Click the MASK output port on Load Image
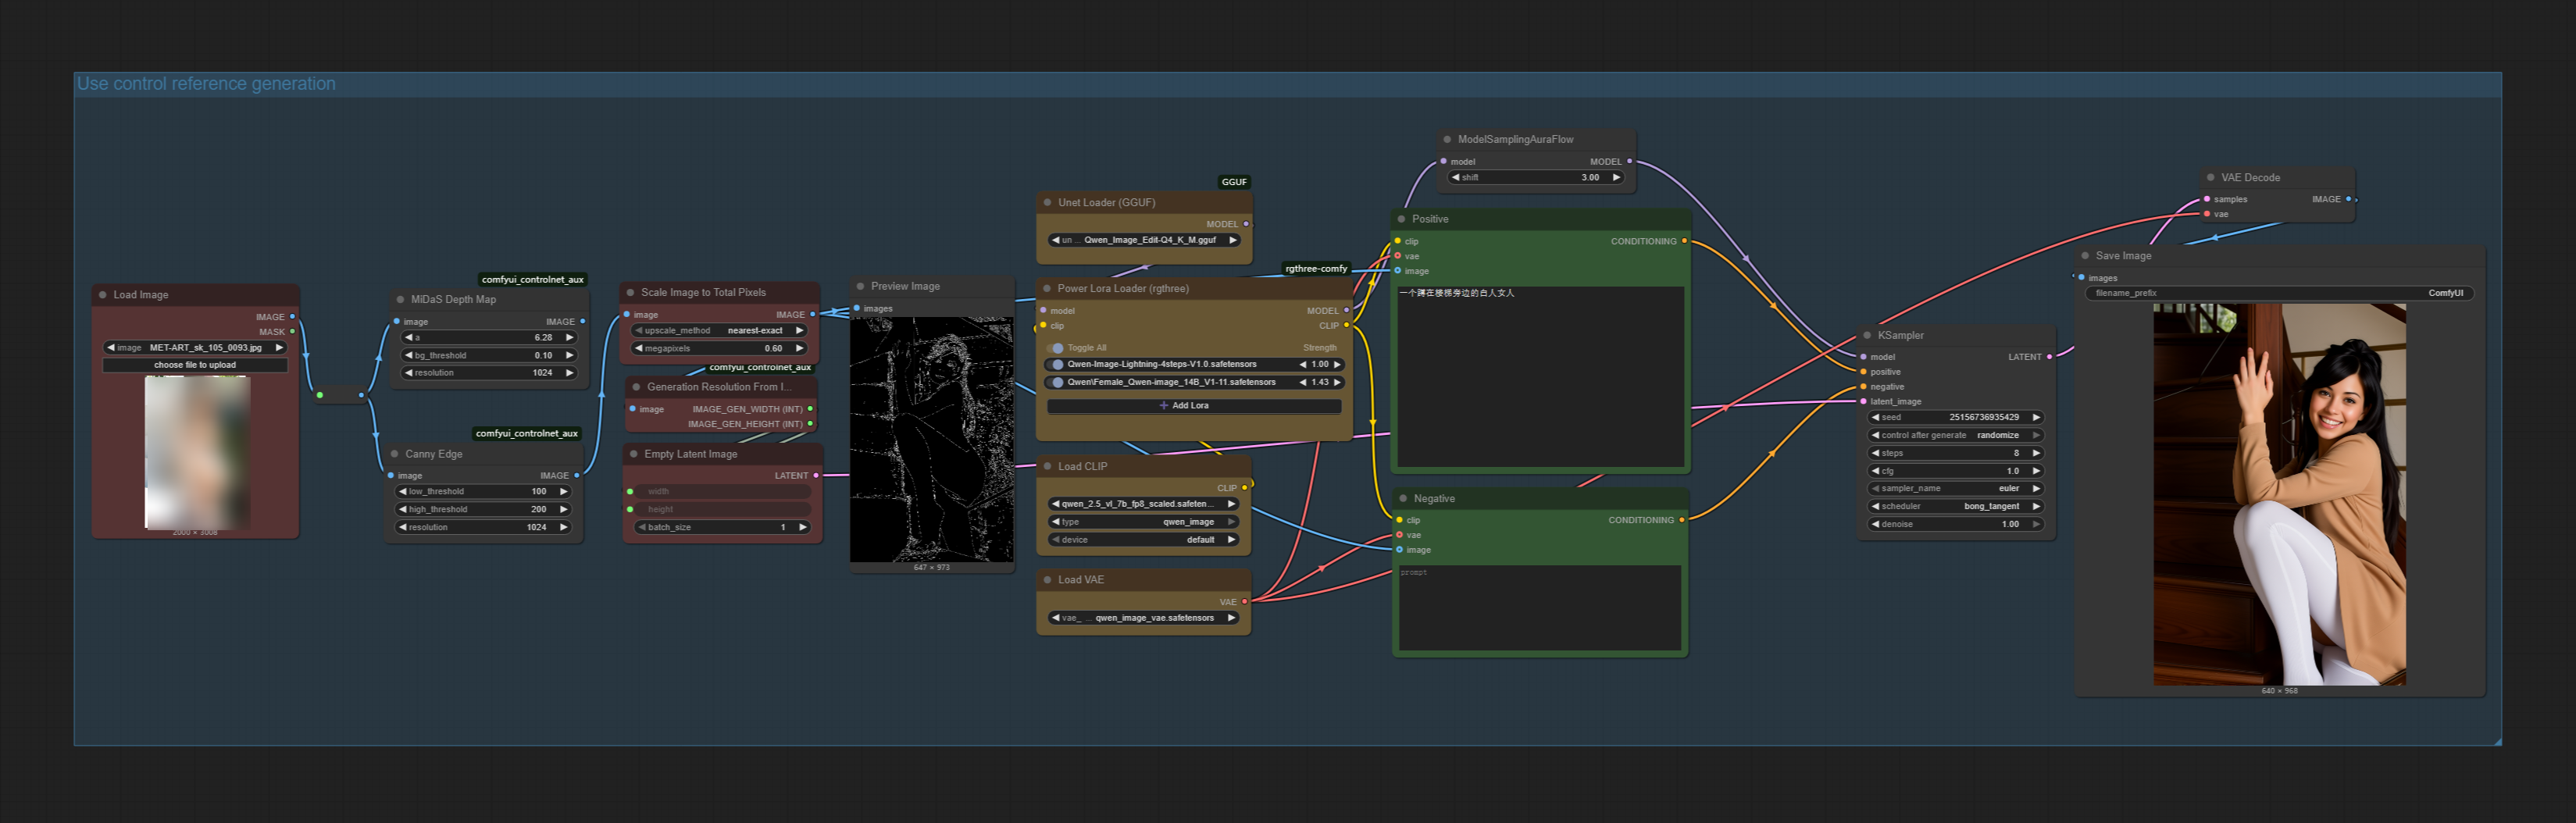The height and width of the screenshot is (823, 2576). [x=292, y=332]
